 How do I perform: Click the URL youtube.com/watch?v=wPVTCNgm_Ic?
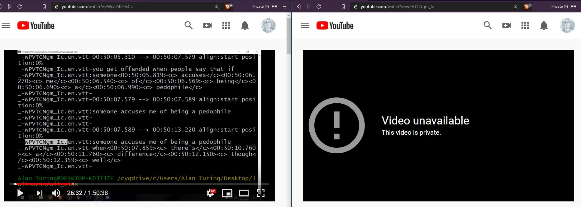pos(397,7)
